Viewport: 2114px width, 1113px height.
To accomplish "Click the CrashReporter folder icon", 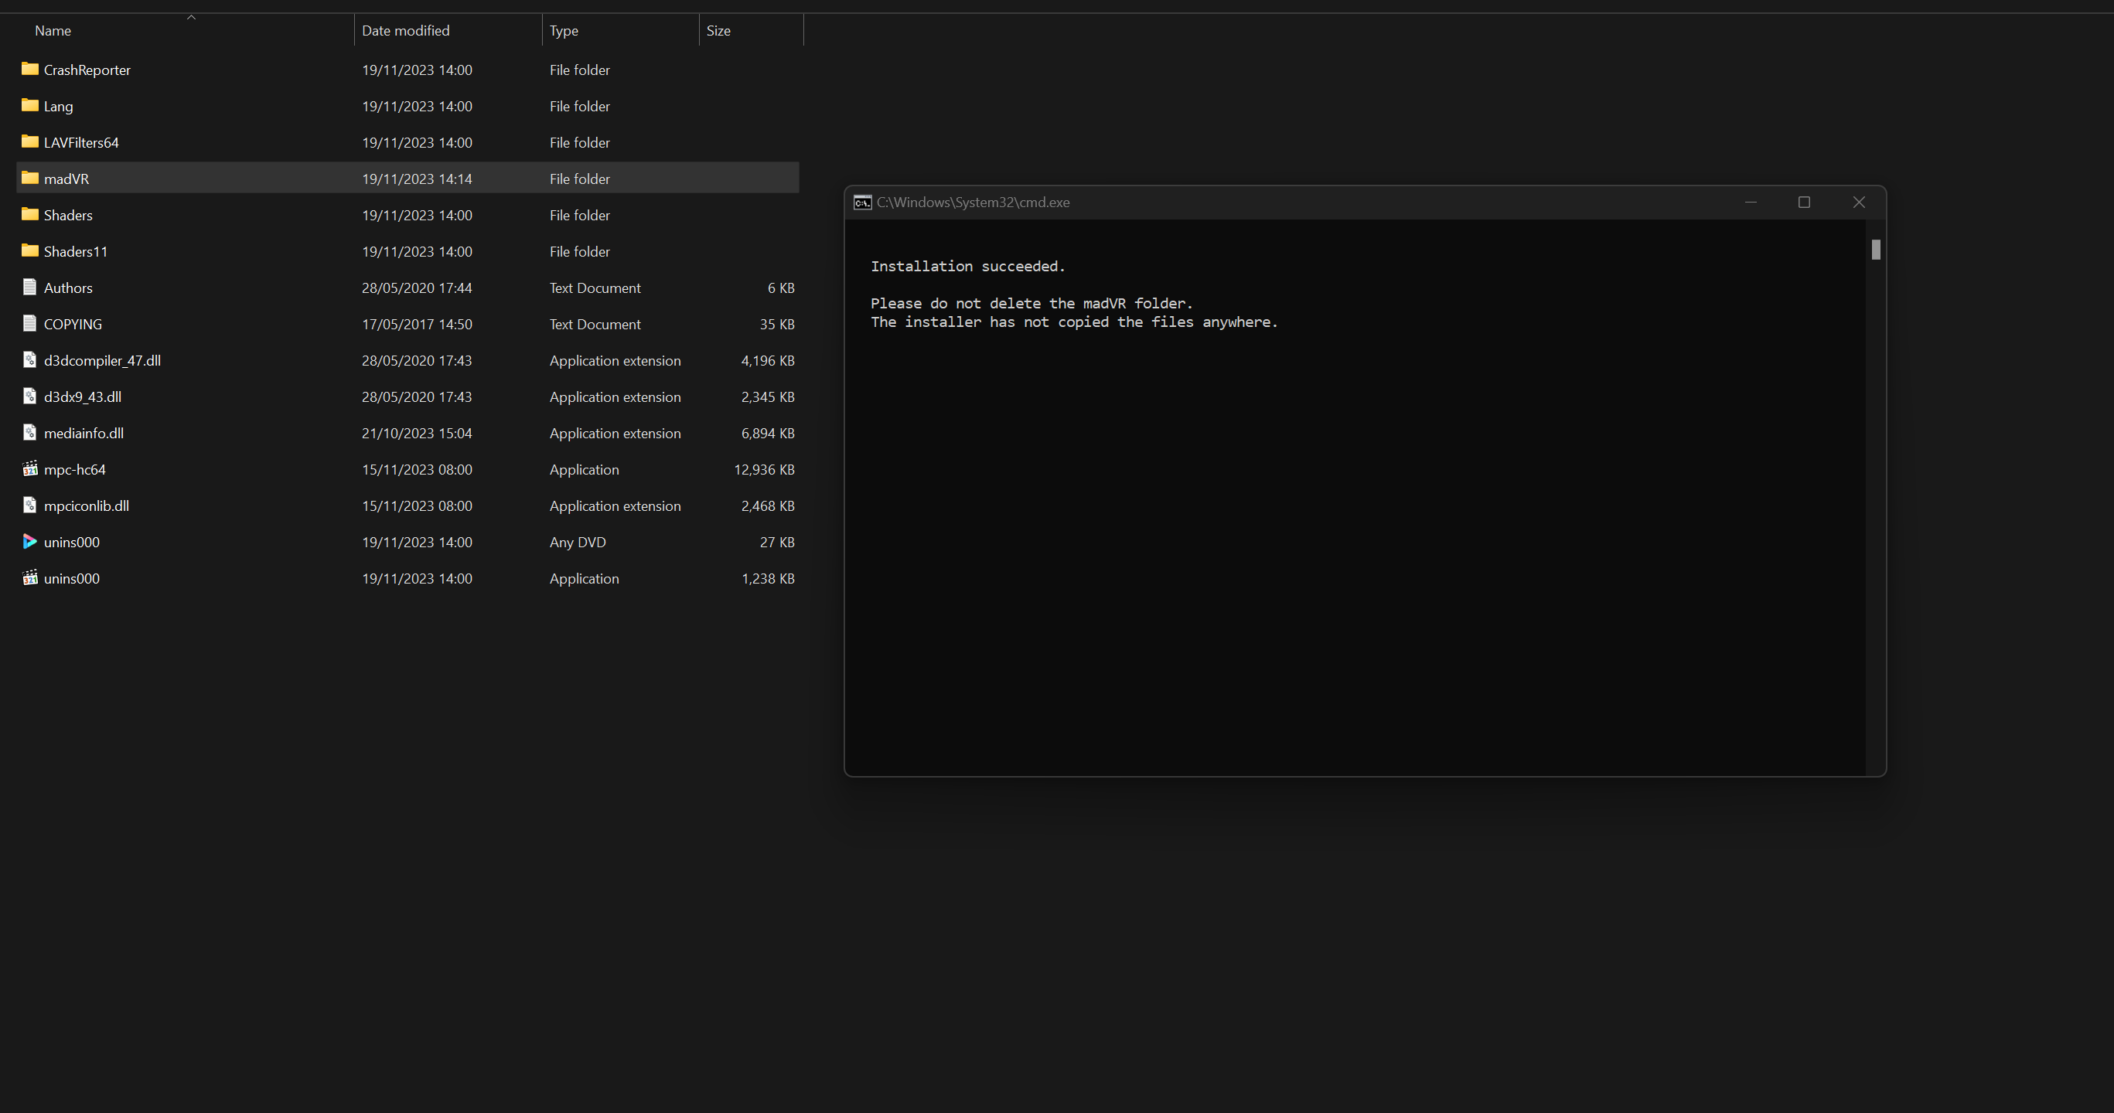I will [29, 69].
